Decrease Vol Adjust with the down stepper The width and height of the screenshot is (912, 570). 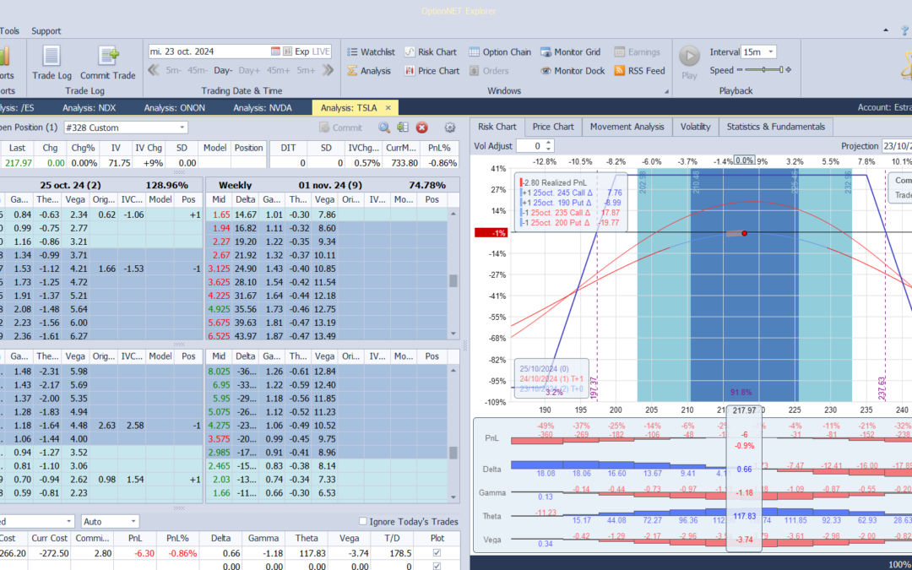tap(549, 149)
